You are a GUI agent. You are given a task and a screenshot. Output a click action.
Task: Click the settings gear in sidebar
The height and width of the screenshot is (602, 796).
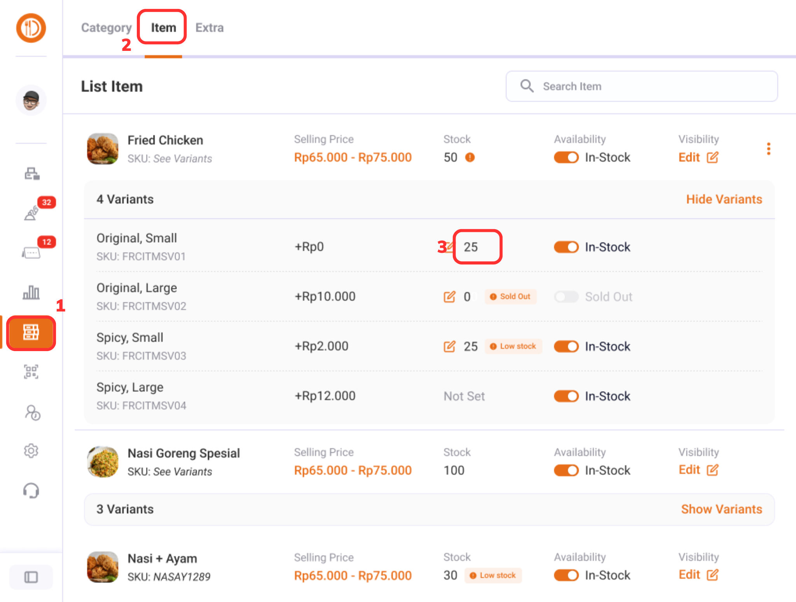pyautogui.click(x=31, y=451)
